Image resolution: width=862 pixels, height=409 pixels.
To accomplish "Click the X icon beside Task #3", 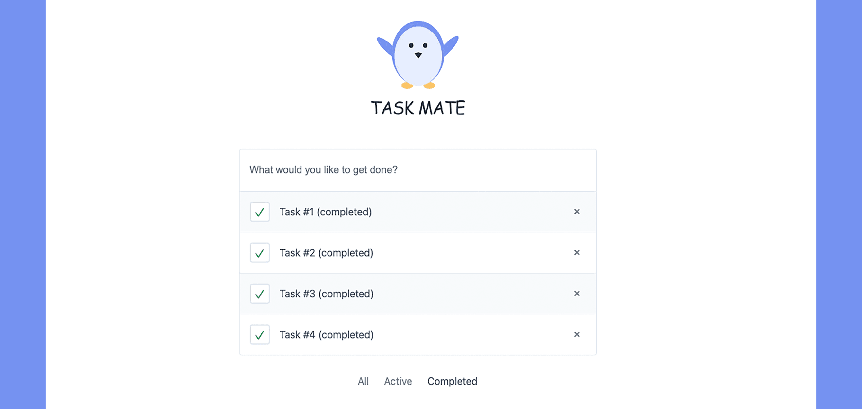I will [x=577, y=294].
